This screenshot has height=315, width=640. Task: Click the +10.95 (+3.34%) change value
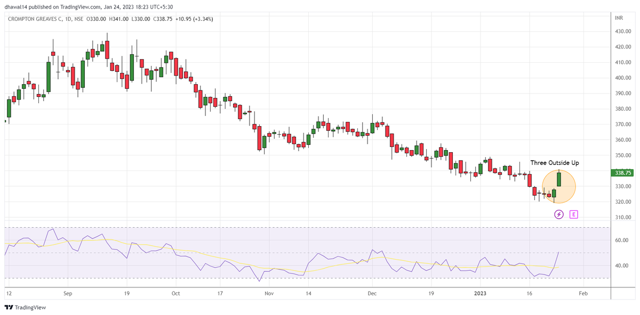coord(194,19)
